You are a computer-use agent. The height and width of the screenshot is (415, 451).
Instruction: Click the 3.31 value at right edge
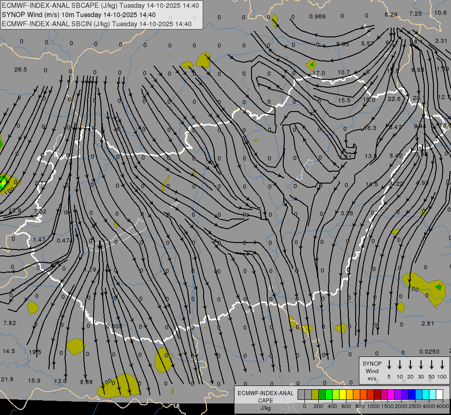(441, 41)
